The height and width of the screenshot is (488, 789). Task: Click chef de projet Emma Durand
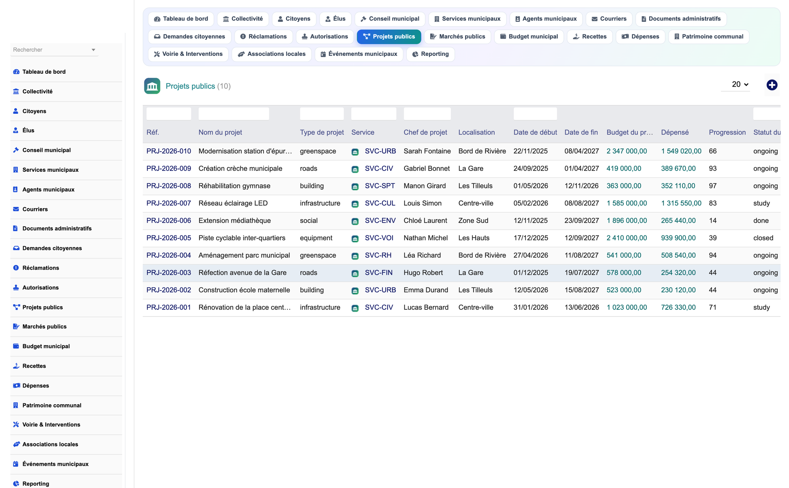(426, 290)
